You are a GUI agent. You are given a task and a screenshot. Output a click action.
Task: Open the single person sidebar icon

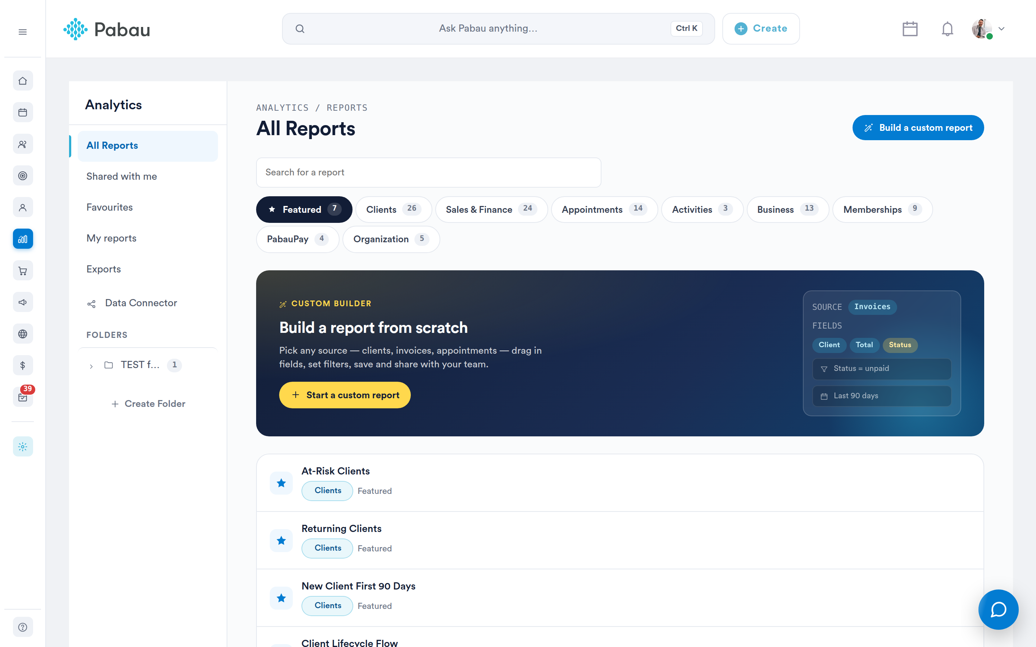click(23, 207)
